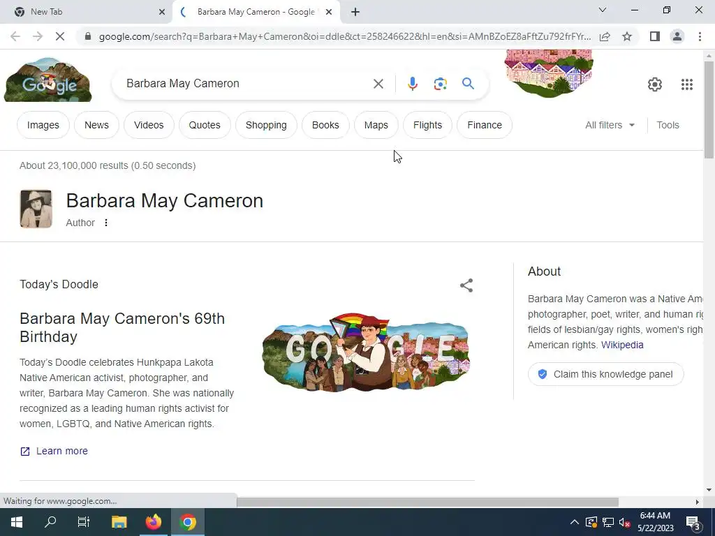Filter results by Books
This screenshot has height=536, width=715.
325,125
